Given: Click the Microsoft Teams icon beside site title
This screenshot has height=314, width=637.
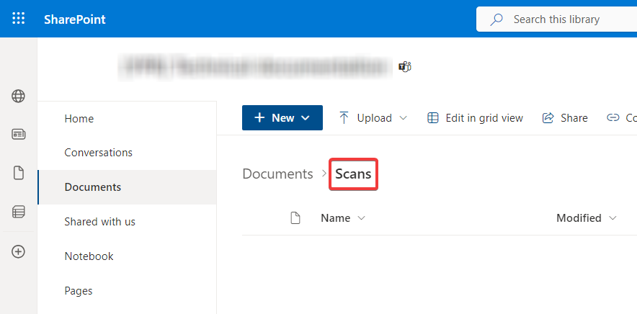Looking at the screenshot, I should [x=405, y=67].
